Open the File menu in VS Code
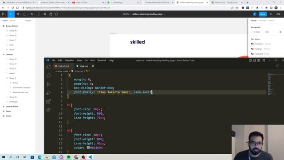 coord(53,60)
